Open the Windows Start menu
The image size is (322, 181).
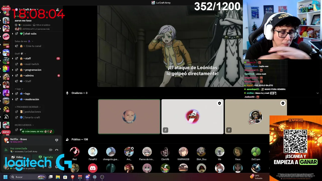pyautogui.click(x=5, y=177)
